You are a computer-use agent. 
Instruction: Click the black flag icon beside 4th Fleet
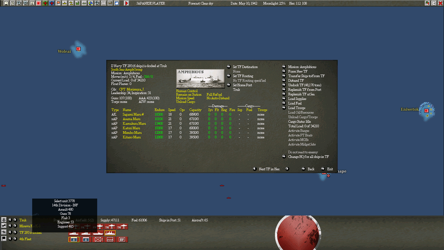coord(4,239)
